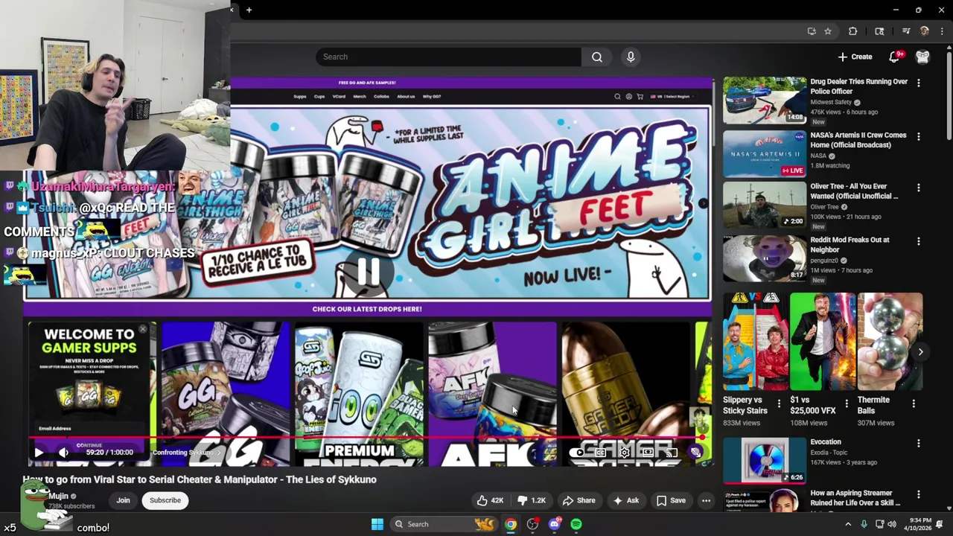Bookmark this page with the star icon
Screen dimensions: 953x536
tap(828, 31)
